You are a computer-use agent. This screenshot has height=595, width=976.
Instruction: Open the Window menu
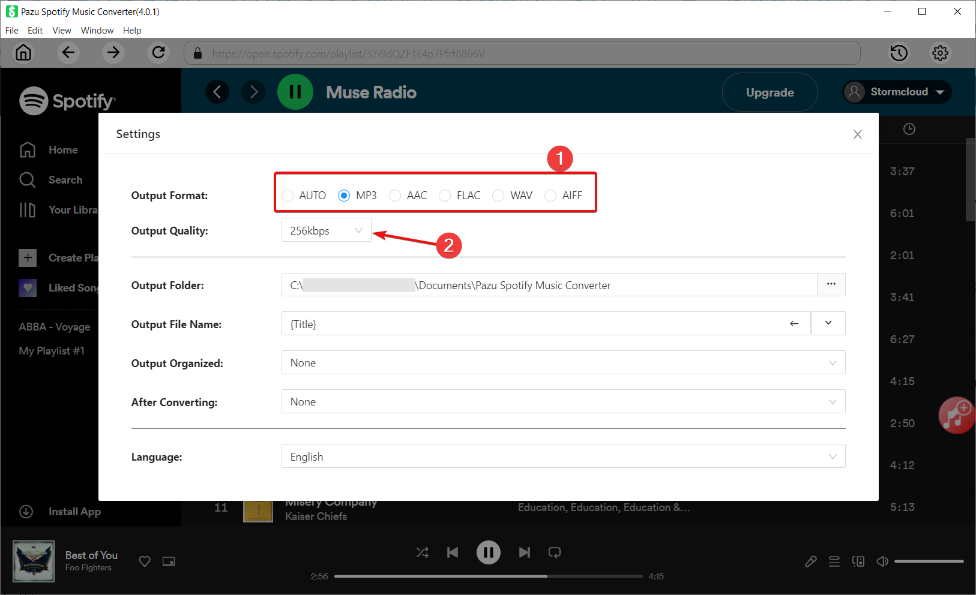(x=97, y=31)
